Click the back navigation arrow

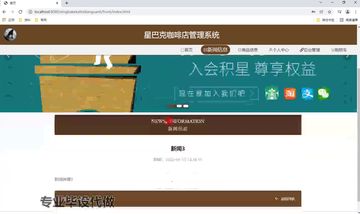point(4,12)
